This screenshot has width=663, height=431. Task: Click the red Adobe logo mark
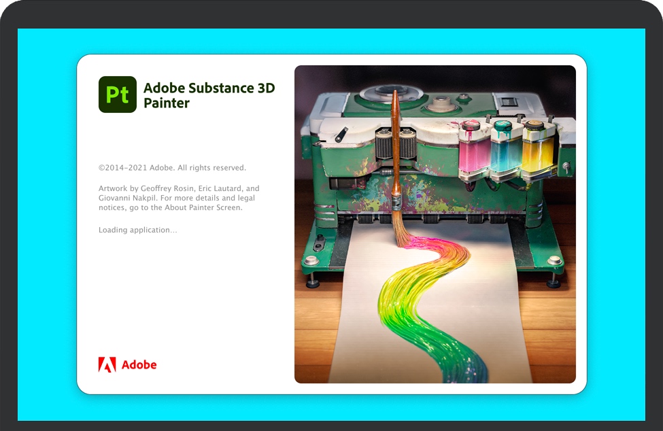click(x=107, y=364)
